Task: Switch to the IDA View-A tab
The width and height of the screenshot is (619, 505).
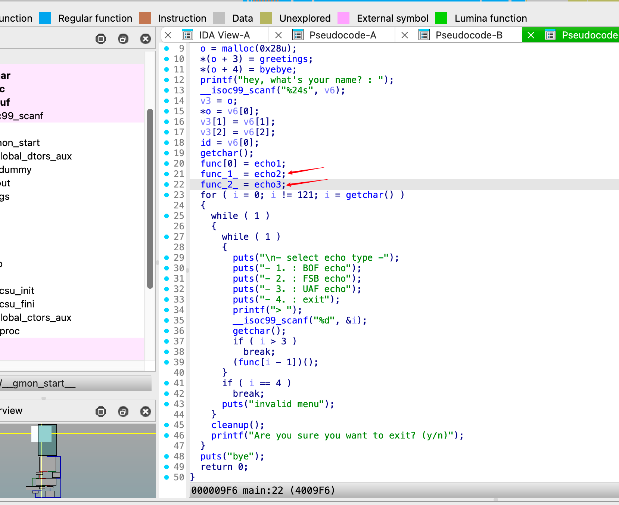Action: (224, 35)
